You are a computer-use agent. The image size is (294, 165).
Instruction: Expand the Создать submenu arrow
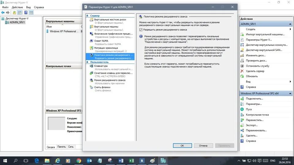tap(290, 29)
